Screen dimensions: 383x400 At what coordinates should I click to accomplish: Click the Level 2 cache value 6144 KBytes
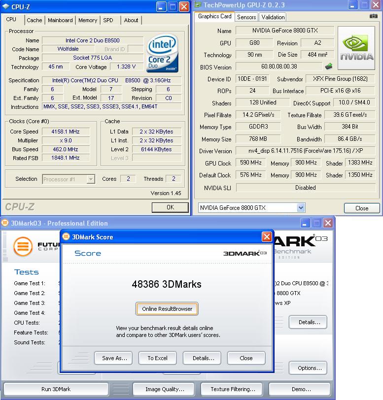(157, 149)
